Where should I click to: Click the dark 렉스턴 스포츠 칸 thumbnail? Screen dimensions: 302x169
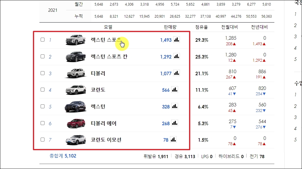pos(76,56)
